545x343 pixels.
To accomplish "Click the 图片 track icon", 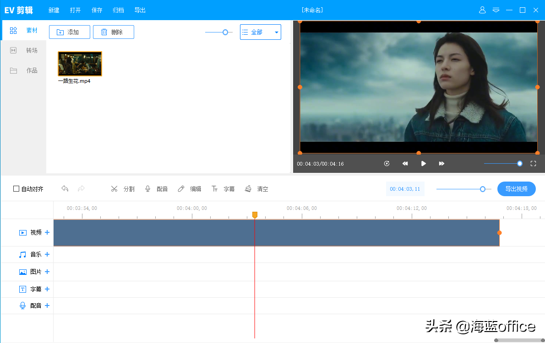I will click(x=22, y=272).
